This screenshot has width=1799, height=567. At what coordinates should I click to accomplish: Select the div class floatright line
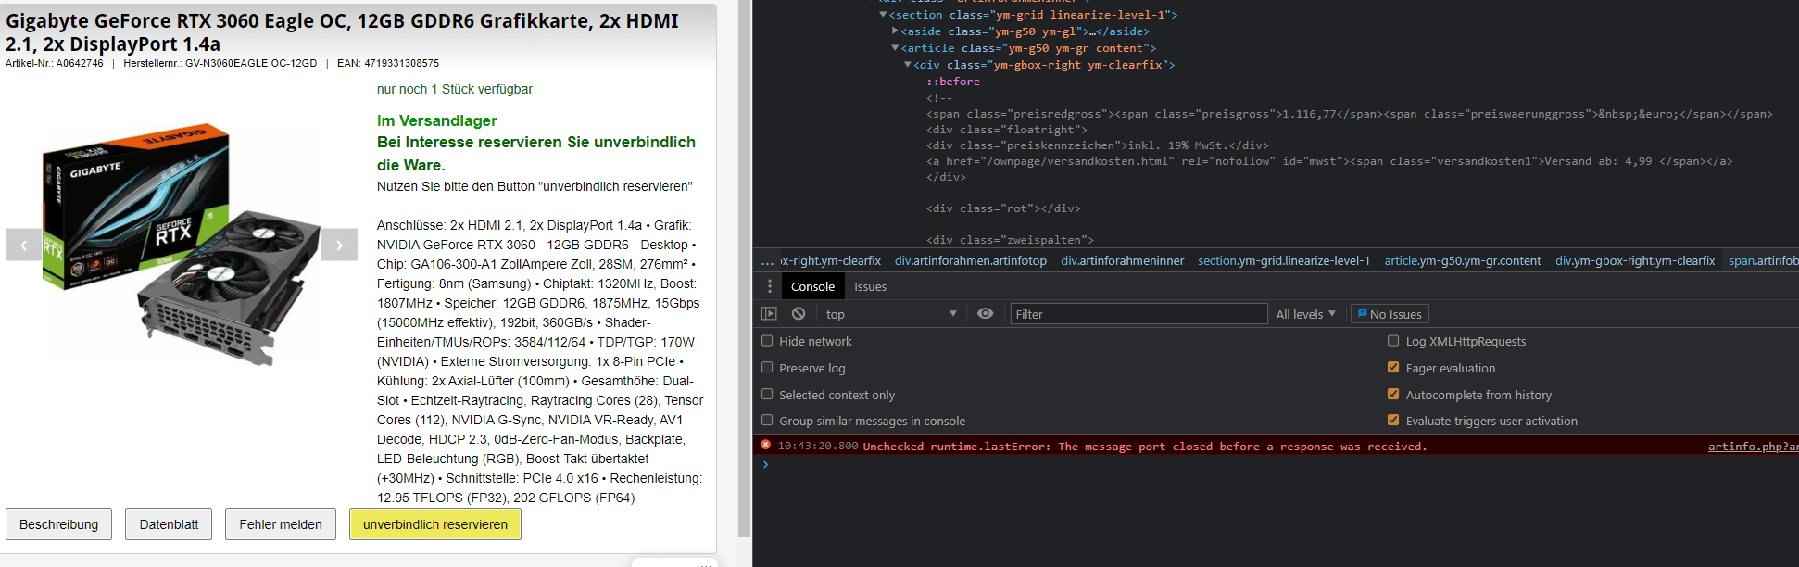click(x=1006, y=130)
